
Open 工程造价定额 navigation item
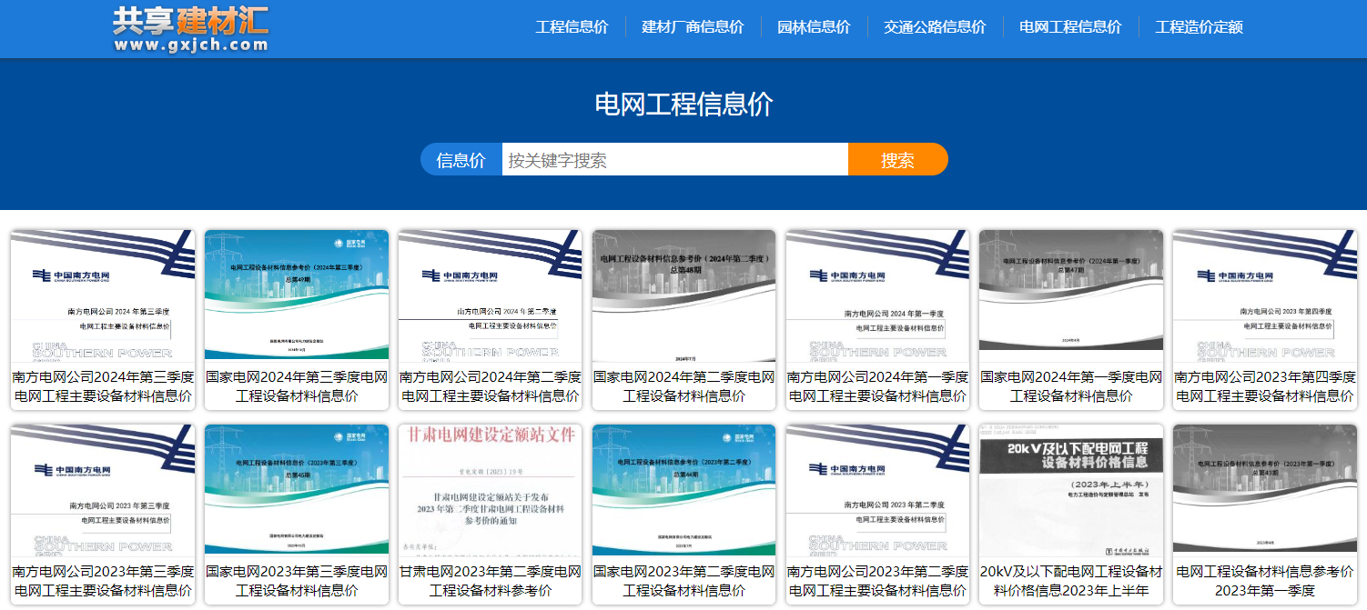tap(1199, 27)
